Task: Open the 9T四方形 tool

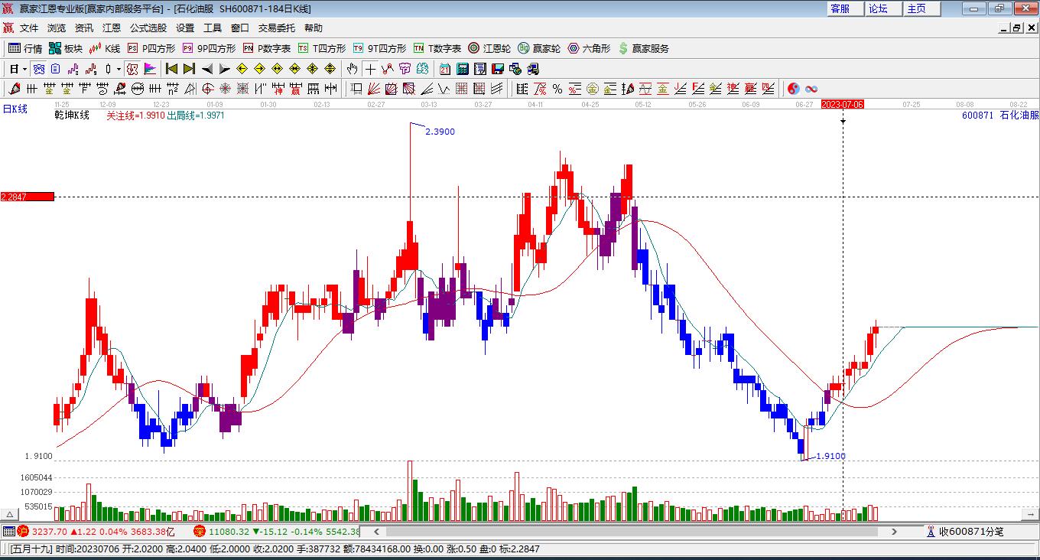Action: point(379,48)
